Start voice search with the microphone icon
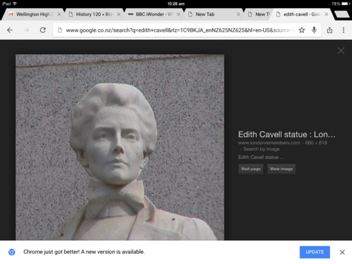 [314, 30]
